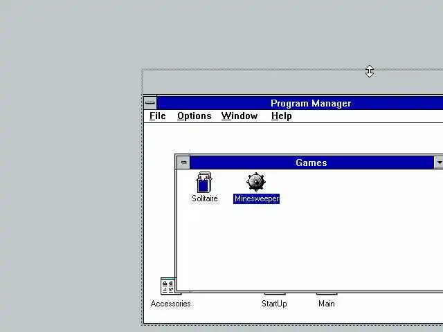Screen dimensions: 443x332
Task: Select the Accessories group icon
Action: tap(168, 286)
